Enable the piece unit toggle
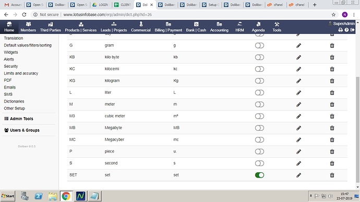 pyautogui.click(x=259, y=151)
